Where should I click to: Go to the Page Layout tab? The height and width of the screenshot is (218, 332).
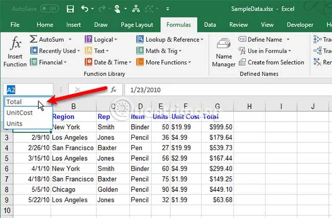[137, 25]
